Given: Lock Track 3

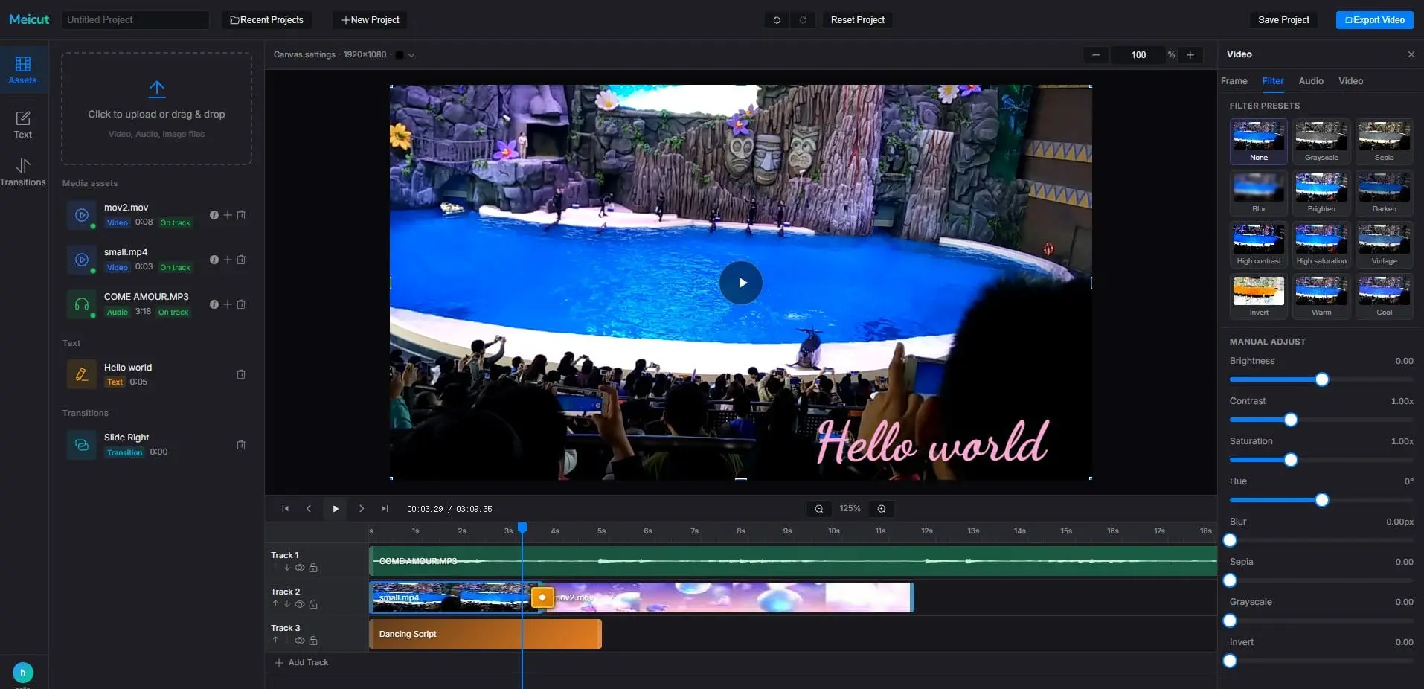Looking at the screenshot, I should pos(313,641).
